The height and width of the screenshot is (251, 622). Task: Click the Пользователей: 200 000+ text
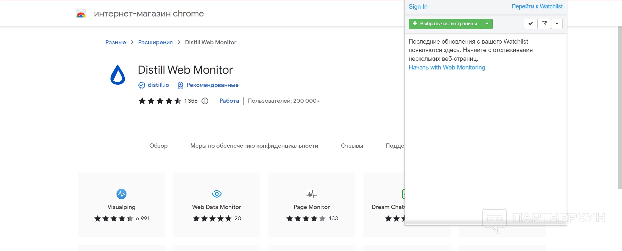[284, 101]
